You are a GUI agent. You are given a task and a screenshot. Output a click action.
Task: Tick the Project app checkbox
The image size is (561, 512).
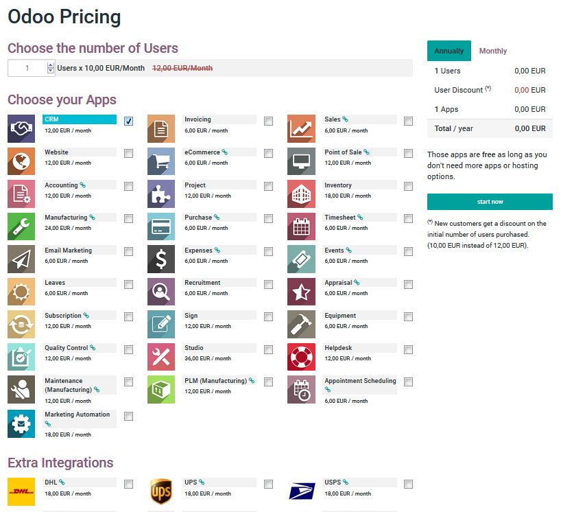coord(268,186)
